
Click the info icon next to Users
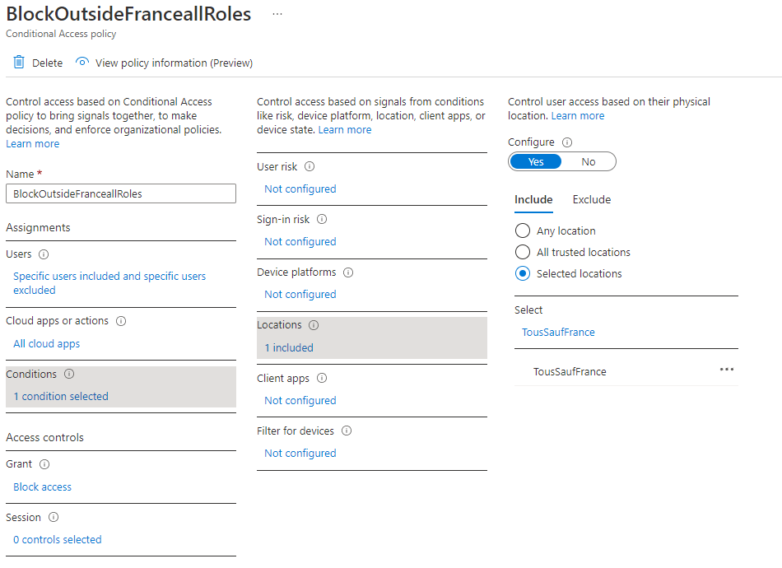coord(44,254)
